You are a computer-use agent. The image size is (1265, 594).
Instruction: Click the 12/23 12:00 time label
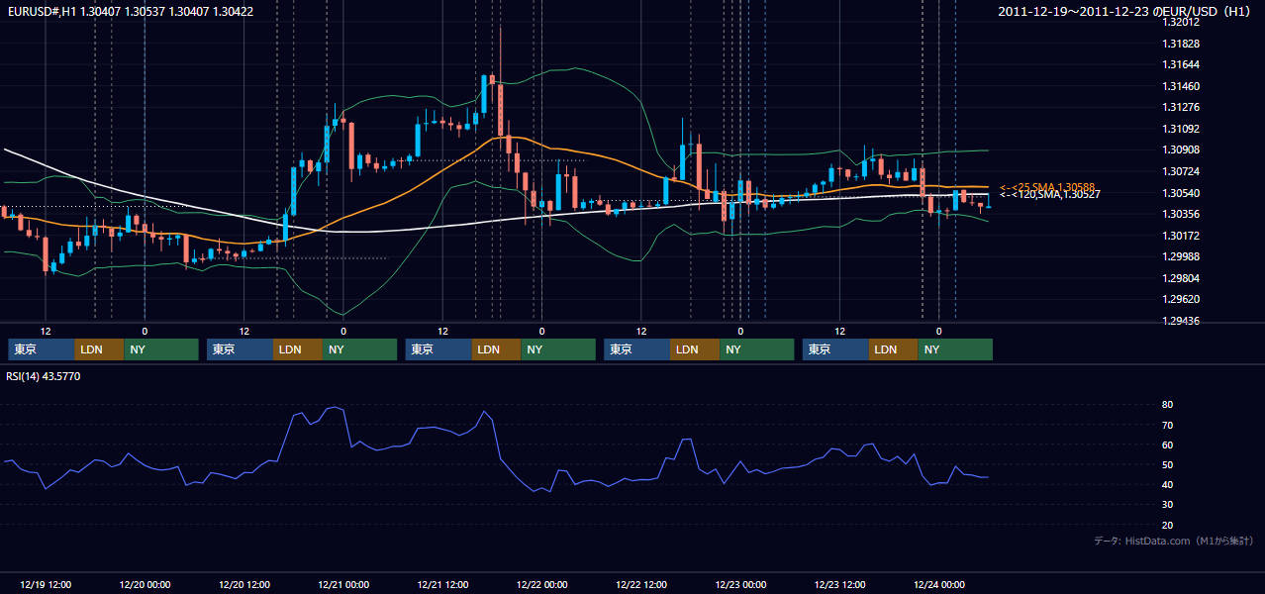coord(840,584)
